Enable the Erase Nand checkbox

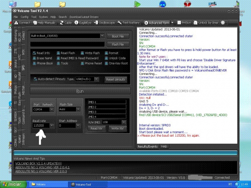tap(34, 58)
